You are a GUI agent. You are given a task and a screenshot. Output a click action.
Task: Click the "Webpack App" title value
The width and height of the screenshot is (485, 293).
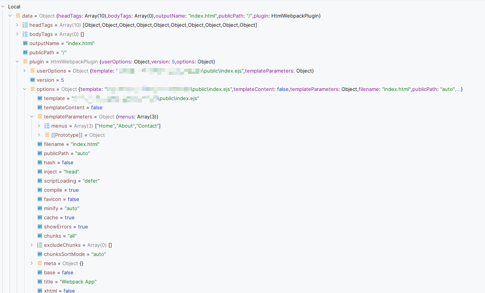coord(78,282)
